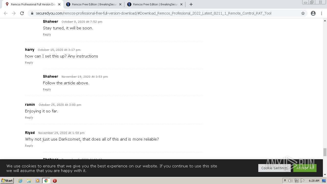Open the network tray icon
Image resolution: width=327 pixels, height=184 pixels.
(297, 181)
